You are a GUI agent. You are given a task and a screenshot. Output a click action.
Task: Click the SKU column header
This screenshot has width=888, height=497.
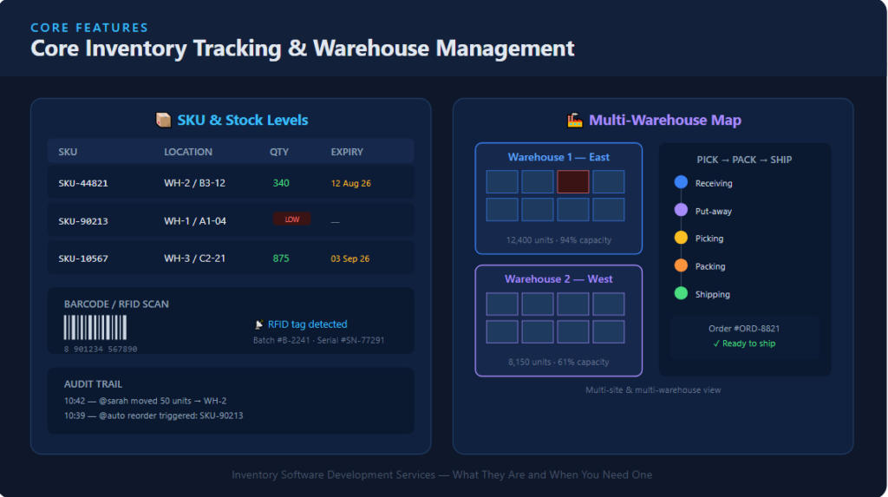click(68, 152)
